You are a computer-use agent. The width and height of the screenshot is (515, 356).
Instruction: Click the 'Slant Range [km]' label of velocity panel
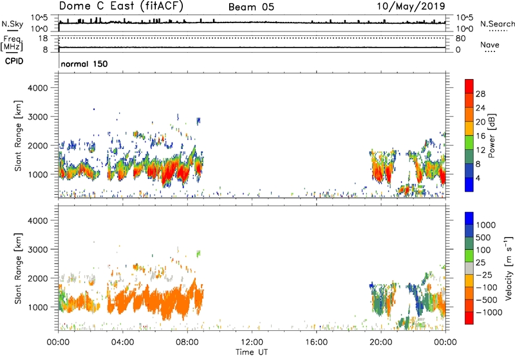[18, 268]
